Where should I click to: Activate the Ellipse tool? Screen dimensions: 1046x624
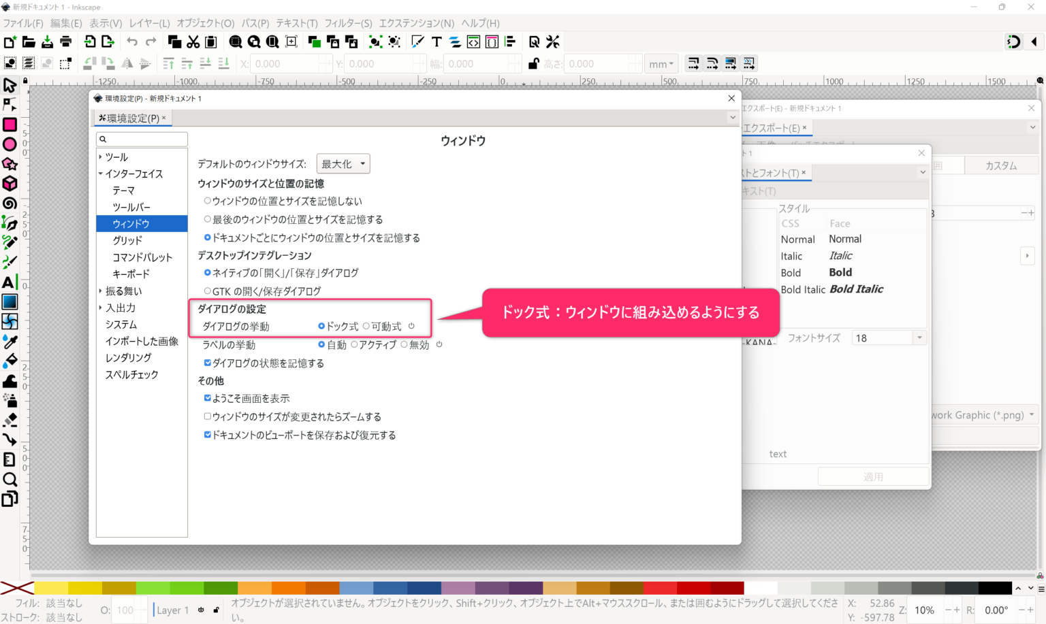coord(10,144)
